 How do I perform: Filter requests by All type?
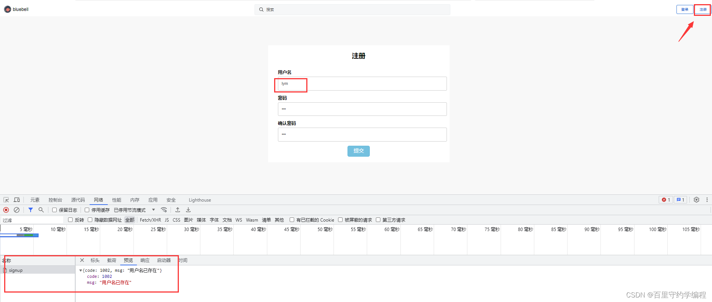click(x=130, y=220)
